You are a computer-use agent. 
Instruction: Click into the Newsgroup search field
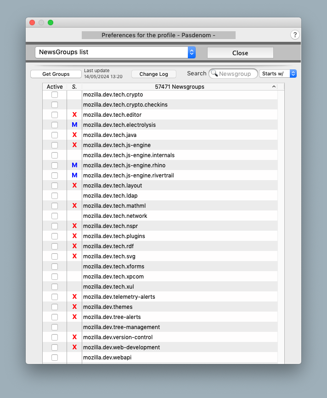click(x=237, y=74)
